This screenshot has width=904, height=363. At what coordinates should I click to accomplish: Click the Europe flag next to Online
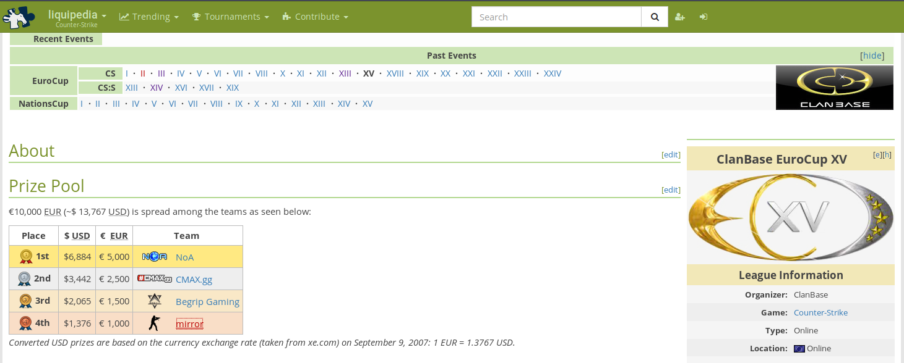[x=799, y=349]
